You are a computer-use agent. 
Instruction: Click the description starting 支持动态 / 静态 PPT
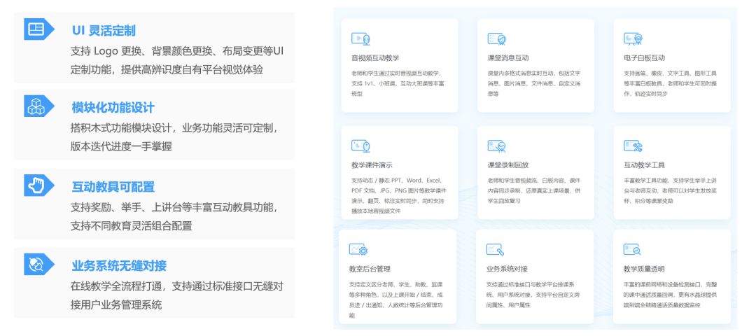(x=399, y=195)
